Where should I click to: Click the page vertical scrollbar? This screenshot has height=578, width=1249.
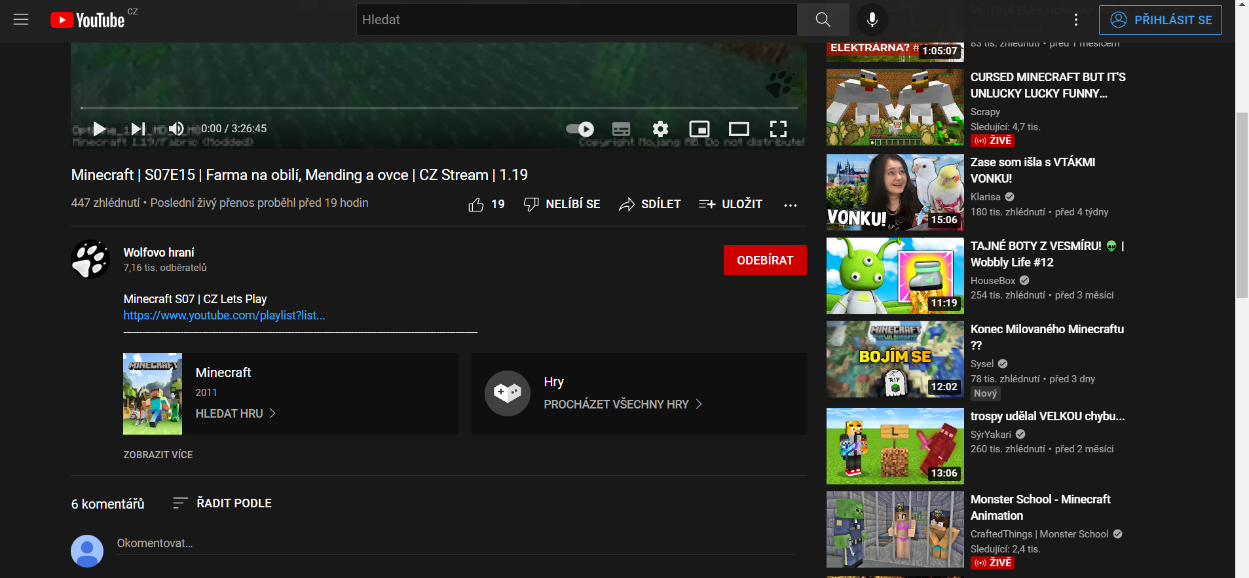click(1242, 205)
